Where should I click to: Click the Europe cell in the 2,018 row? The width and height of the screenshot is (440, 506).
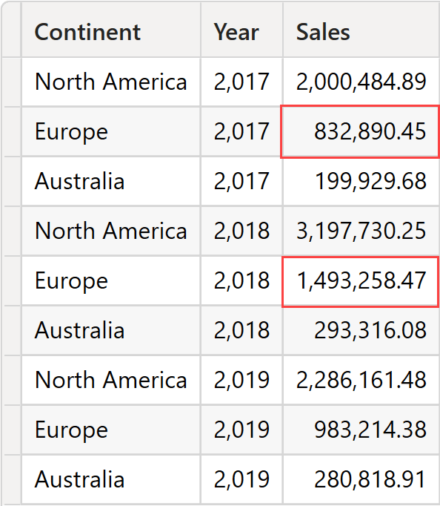pyautogui.click(x=111, y=280)
